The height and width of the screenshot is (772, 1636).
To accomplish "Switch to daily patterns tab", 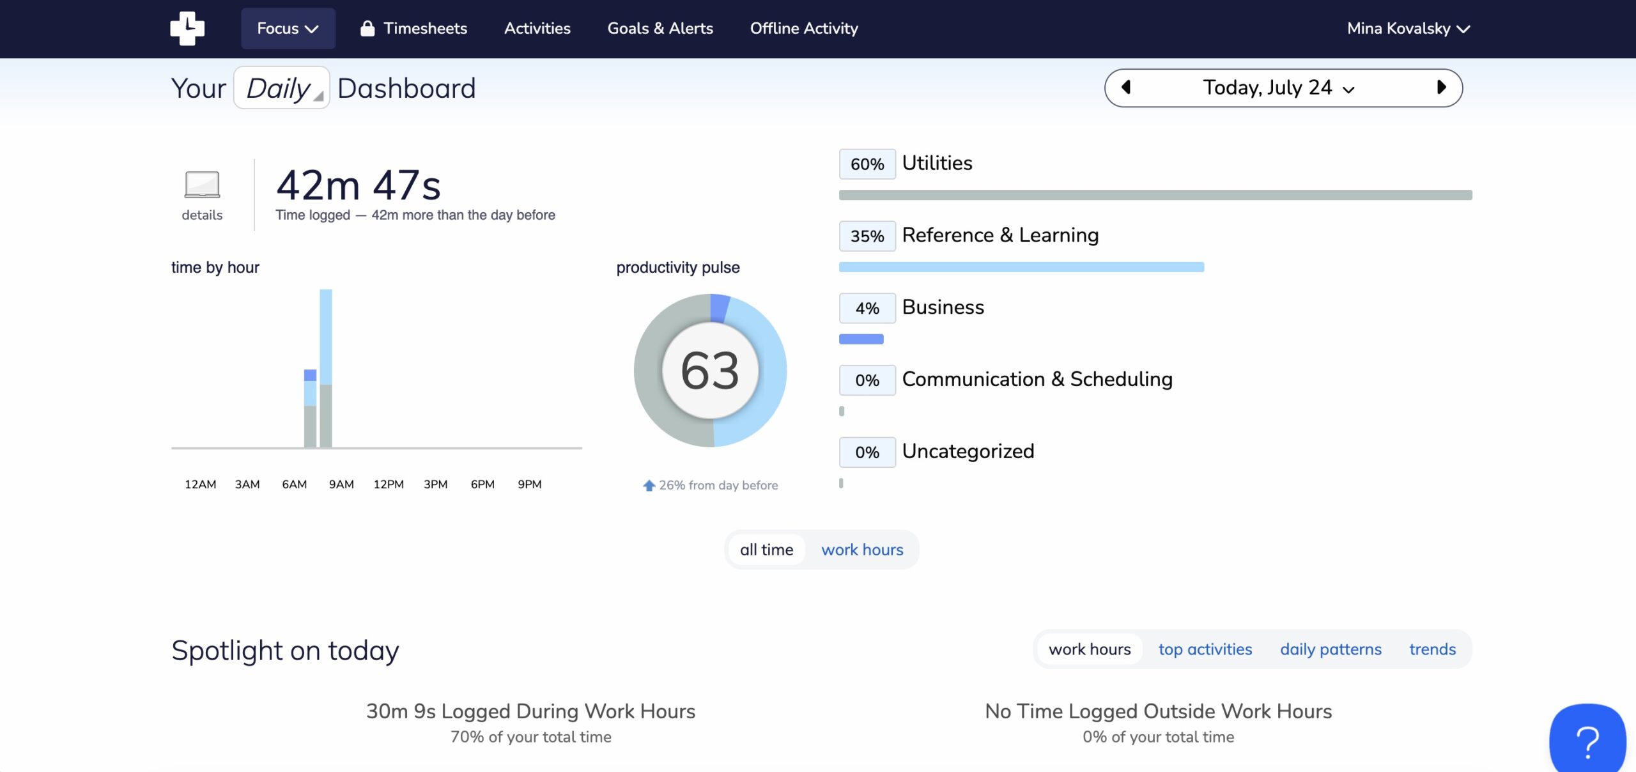I will click(1331, 649).
